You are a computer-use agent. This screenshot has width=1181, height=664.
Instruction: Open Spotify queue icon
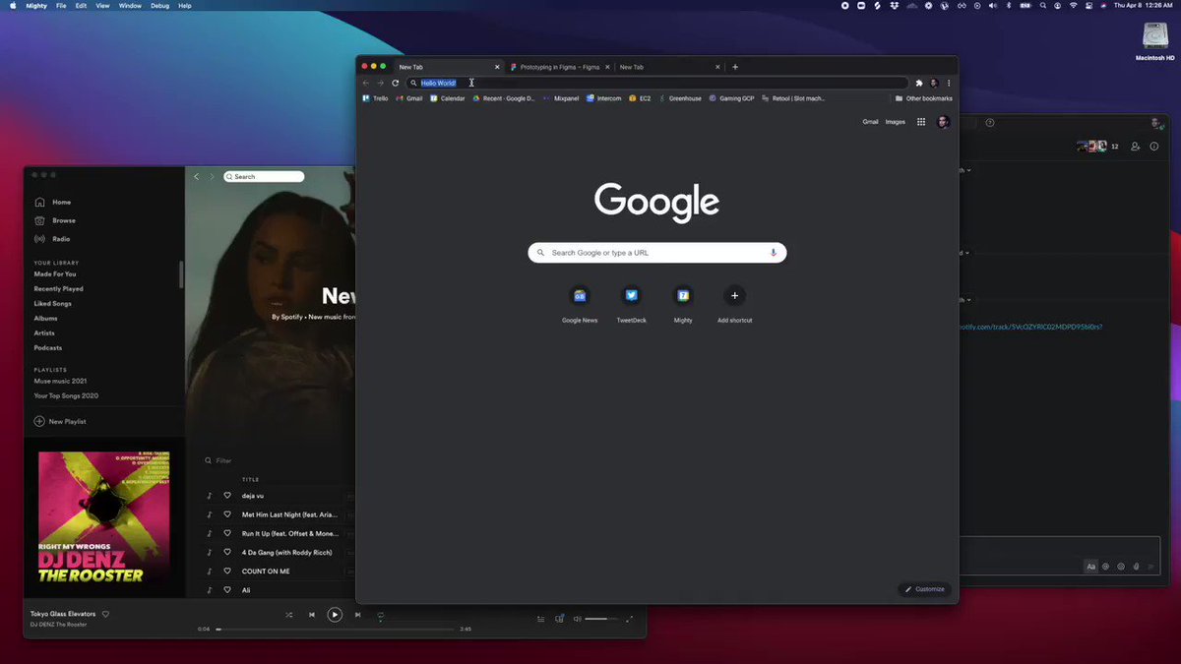click(x=540, y=619)
